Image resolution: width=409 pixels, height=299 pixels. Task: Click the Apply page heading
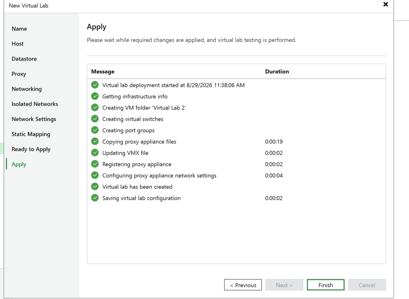[96, 27]
